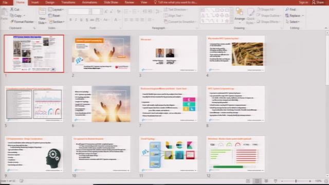The height and width of the screenshot is (185, 329).
Task: Click the zoom slider handle
Action: point(296,181)
